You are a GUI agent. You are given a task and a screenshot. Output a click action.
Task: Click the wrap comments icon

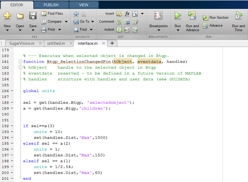click(135, 22)
